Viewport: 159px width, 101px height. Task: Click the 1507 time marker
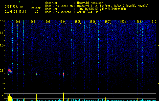tap(108, 22)
